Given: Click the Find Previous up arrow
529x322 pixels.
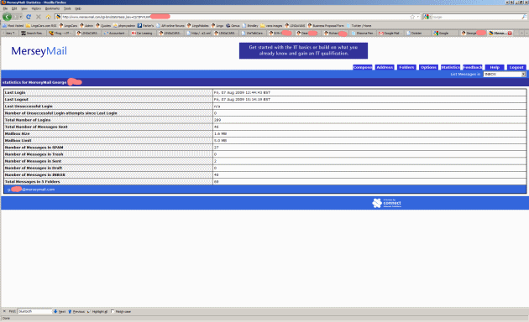Looking at the screenshot, I should [71, 312].
